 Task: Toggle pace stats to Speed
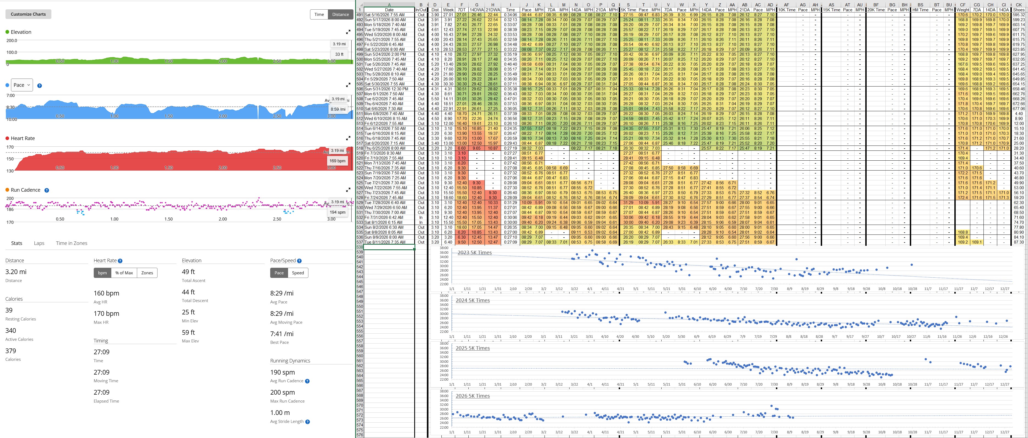(x=298, y=273)
